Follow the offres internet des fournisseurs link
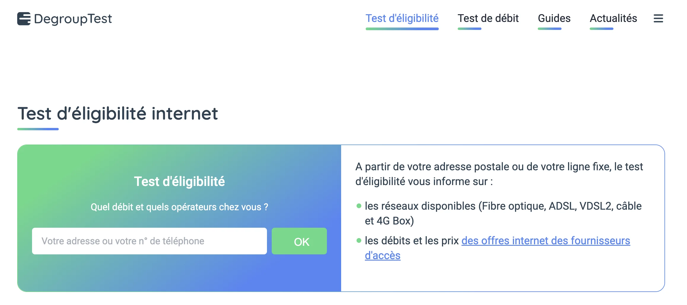The height and width of the screenshot is (305, 687). tap(546, 241)
